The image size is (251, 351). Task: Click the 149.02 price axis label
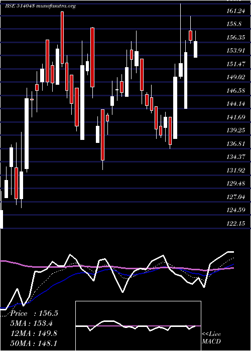coord(236,77)
